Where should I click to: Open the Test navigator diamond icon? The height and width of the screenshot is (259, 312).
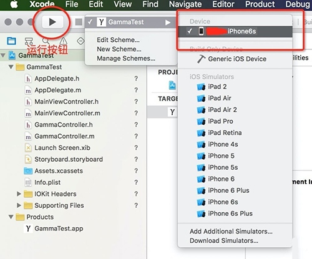(80, 41)
